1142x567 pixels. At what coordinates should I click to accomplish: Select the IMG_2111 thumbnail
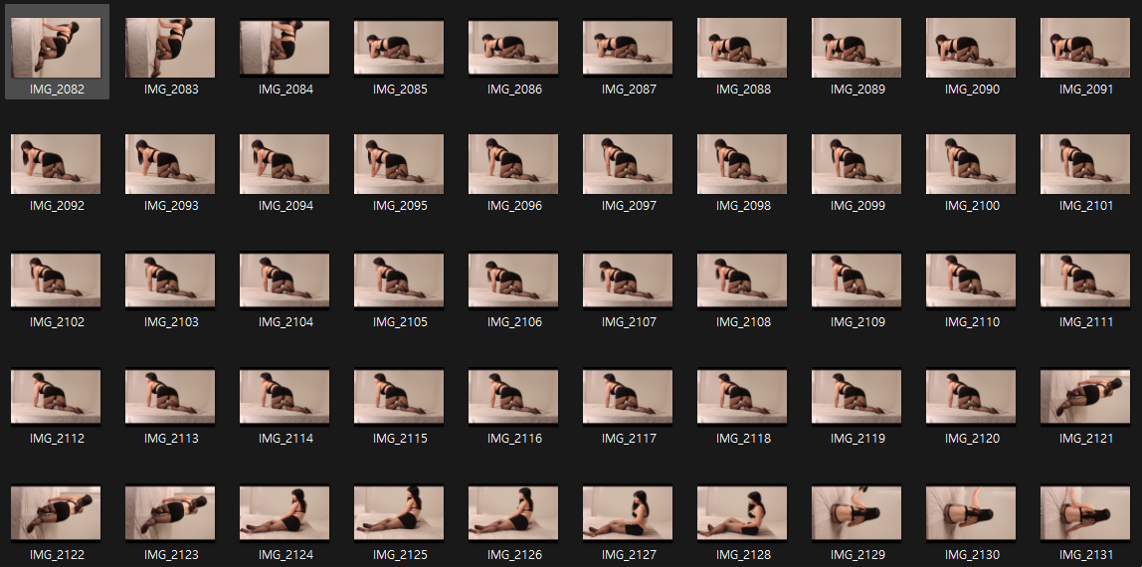(1085, 281)
